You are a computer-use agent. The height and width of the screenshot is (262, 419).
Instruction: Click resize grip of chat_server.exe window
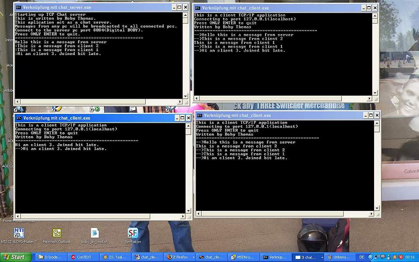186,102
